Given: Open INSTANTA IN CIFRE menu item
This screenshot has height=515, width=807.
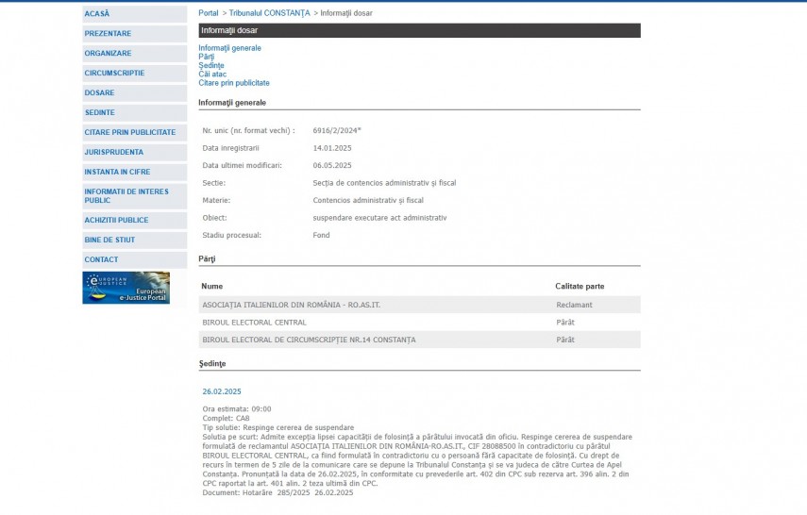Looking at the screenshot, I should click(x=134, y=172).
